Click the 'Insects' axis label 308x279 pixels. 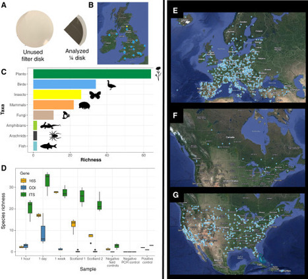20,95
